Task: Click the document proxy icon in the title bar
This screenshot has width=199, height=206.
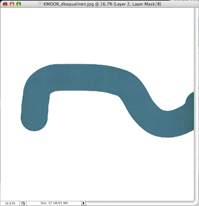Action: pos(40,4)
